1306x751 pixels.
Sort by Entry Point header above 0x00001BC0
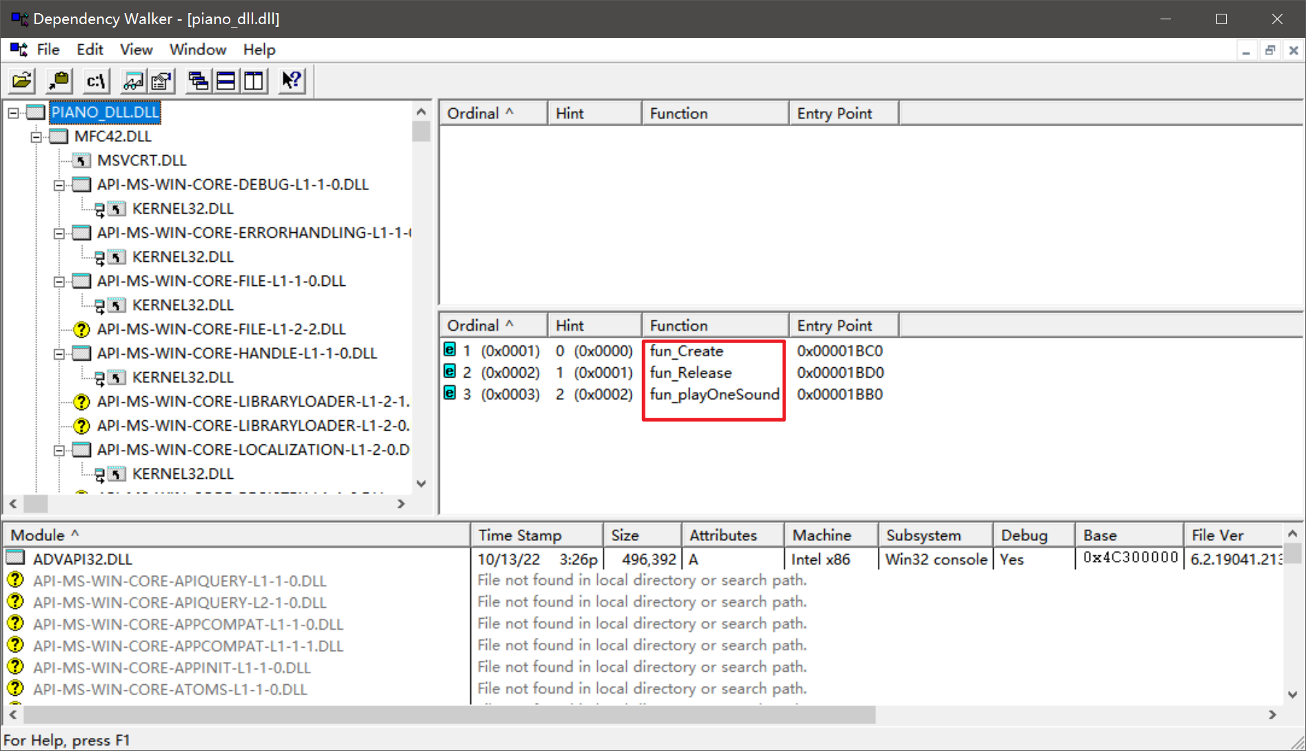(x=844, y=325)
